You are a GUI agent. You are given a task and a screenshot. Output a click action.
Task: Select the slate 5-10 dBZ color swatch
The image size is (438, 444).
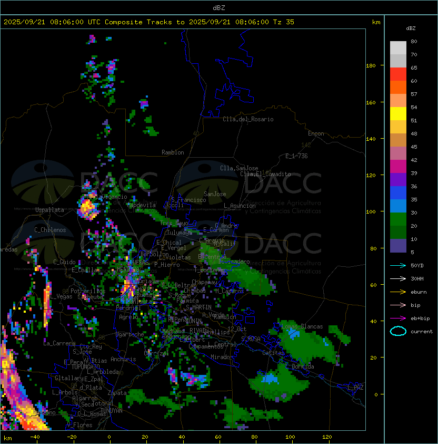[x=398, y=246]
